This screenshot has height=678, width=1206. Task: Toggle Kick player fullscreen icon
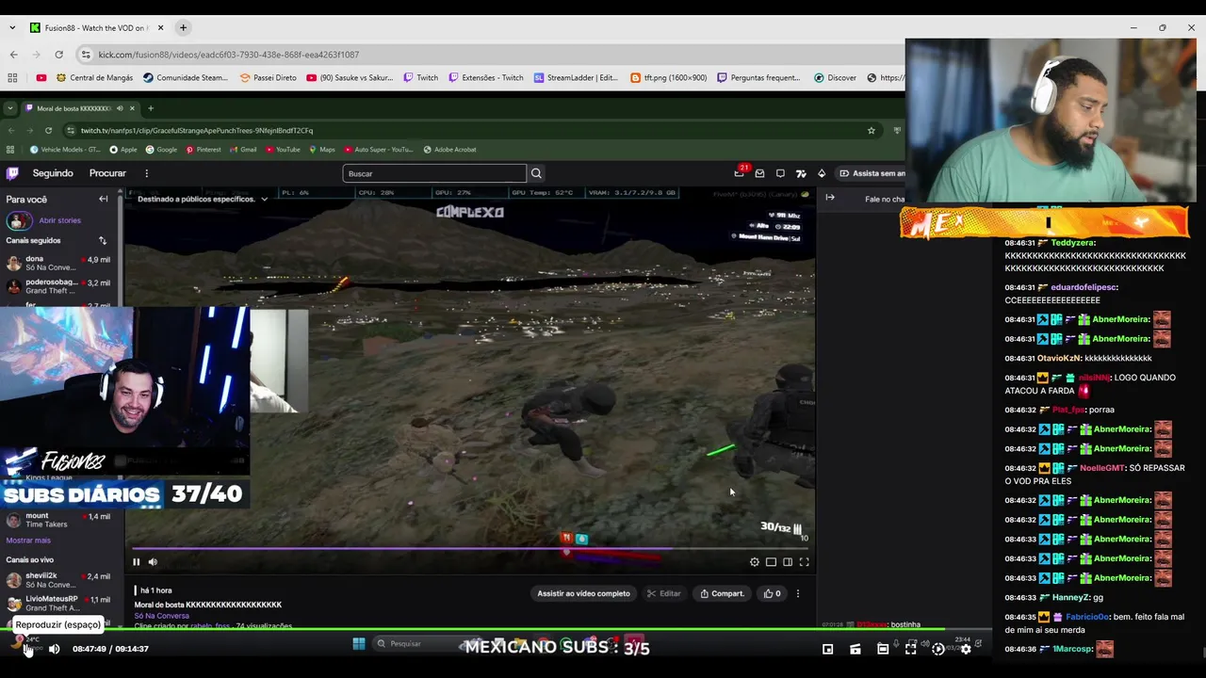click(910, 649)
